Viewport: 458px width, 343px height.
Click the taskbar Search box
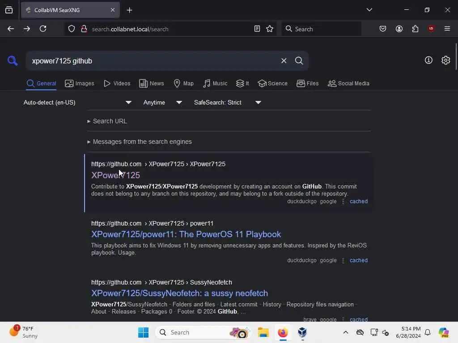point(204,332)
